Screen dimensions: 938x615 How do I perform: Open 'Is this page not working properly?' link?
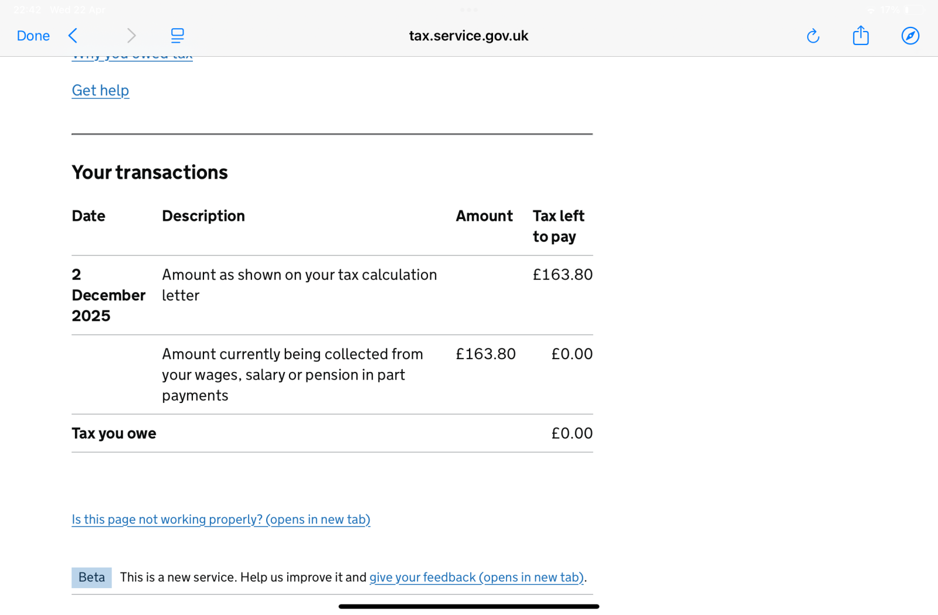221,520
